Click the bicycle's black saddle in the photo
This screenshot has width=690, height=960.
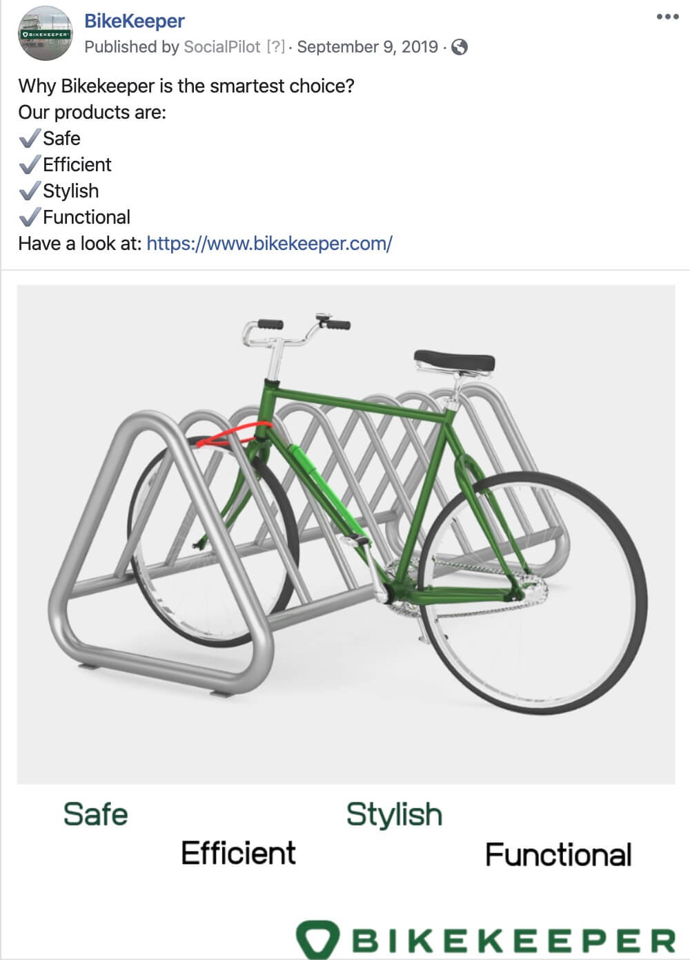(454, 361)
